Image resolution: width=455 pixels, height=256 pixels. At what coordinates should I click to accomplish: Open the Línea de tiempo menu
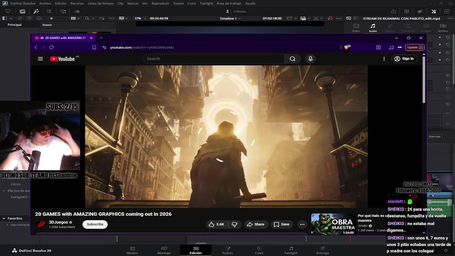tap(101, 3)
